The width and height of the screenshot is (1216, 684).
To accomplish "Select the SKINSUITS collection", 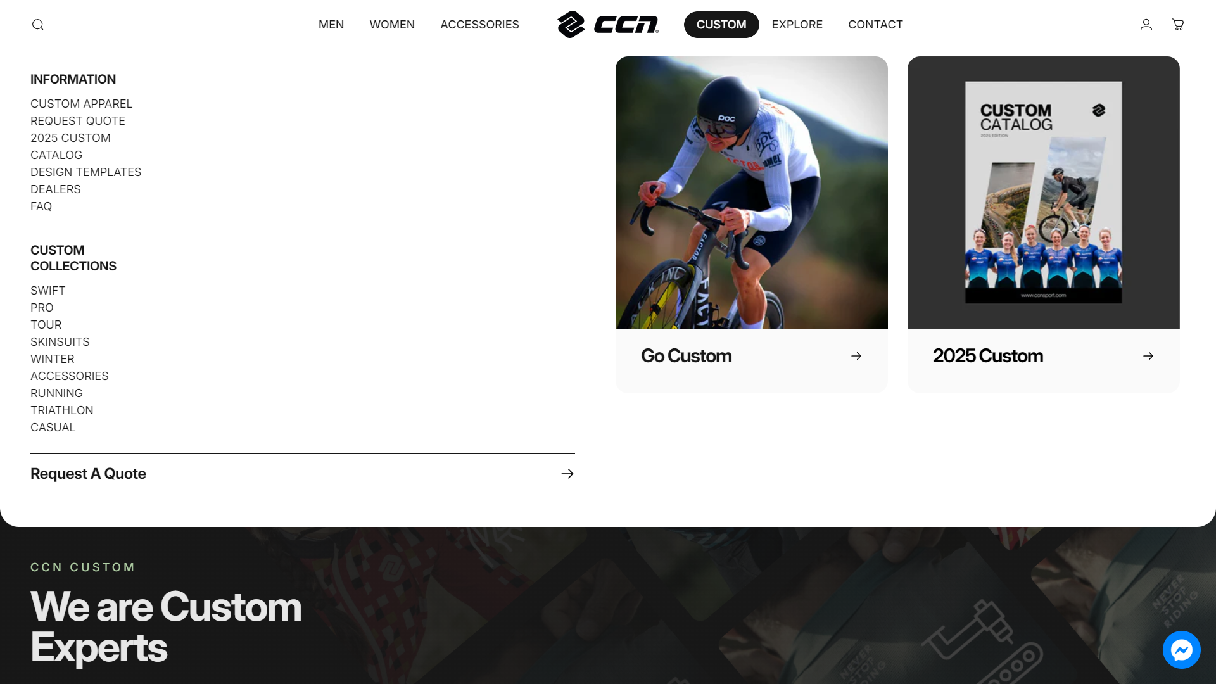I will pyautogui.click(x=60, y=342).
